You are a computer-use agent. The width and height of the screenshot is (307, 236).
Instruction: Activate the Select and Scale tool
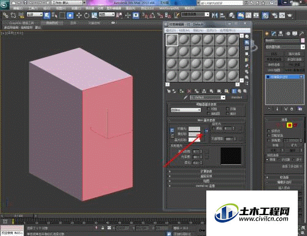coord(95,15)
